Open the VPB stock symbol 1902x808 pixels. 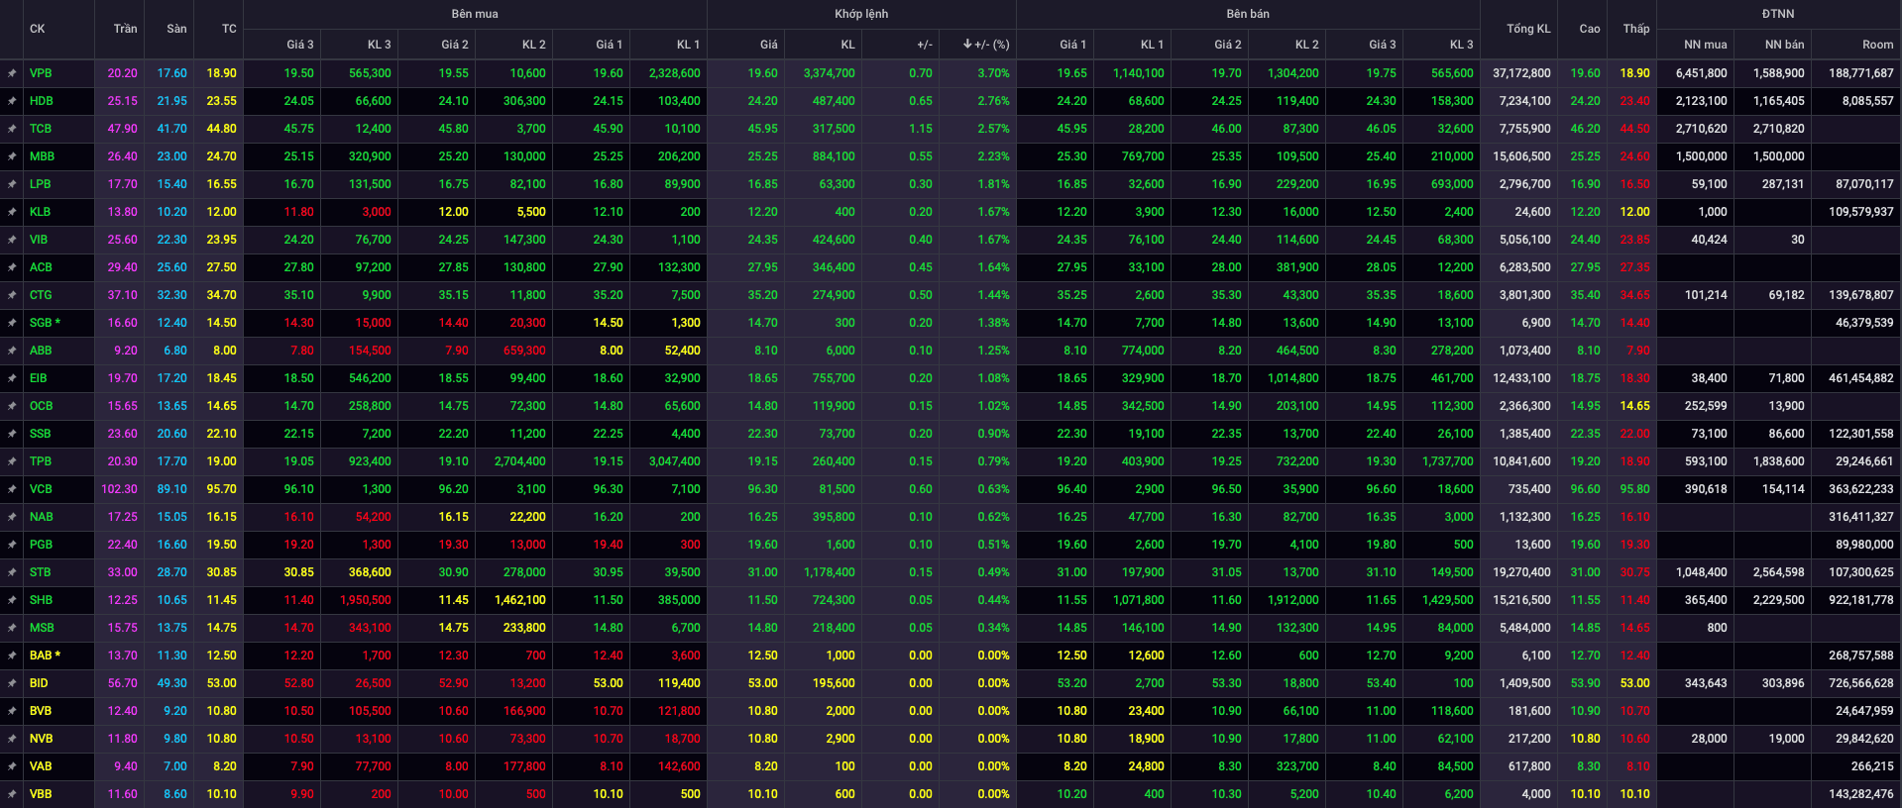(41, 73)
